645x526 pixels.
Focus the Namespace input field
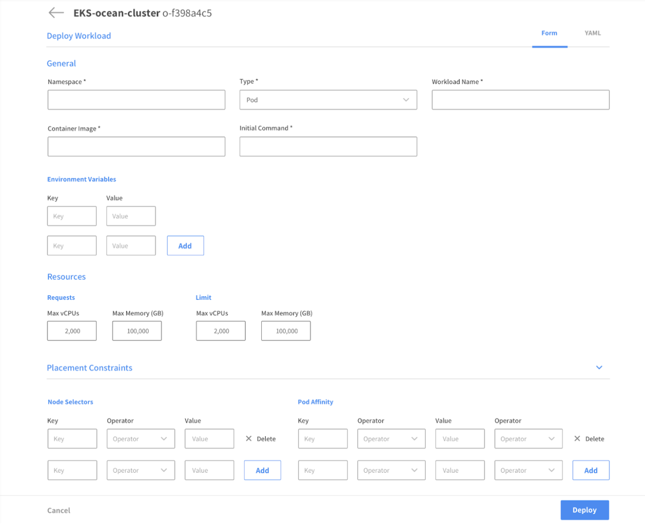136,100
